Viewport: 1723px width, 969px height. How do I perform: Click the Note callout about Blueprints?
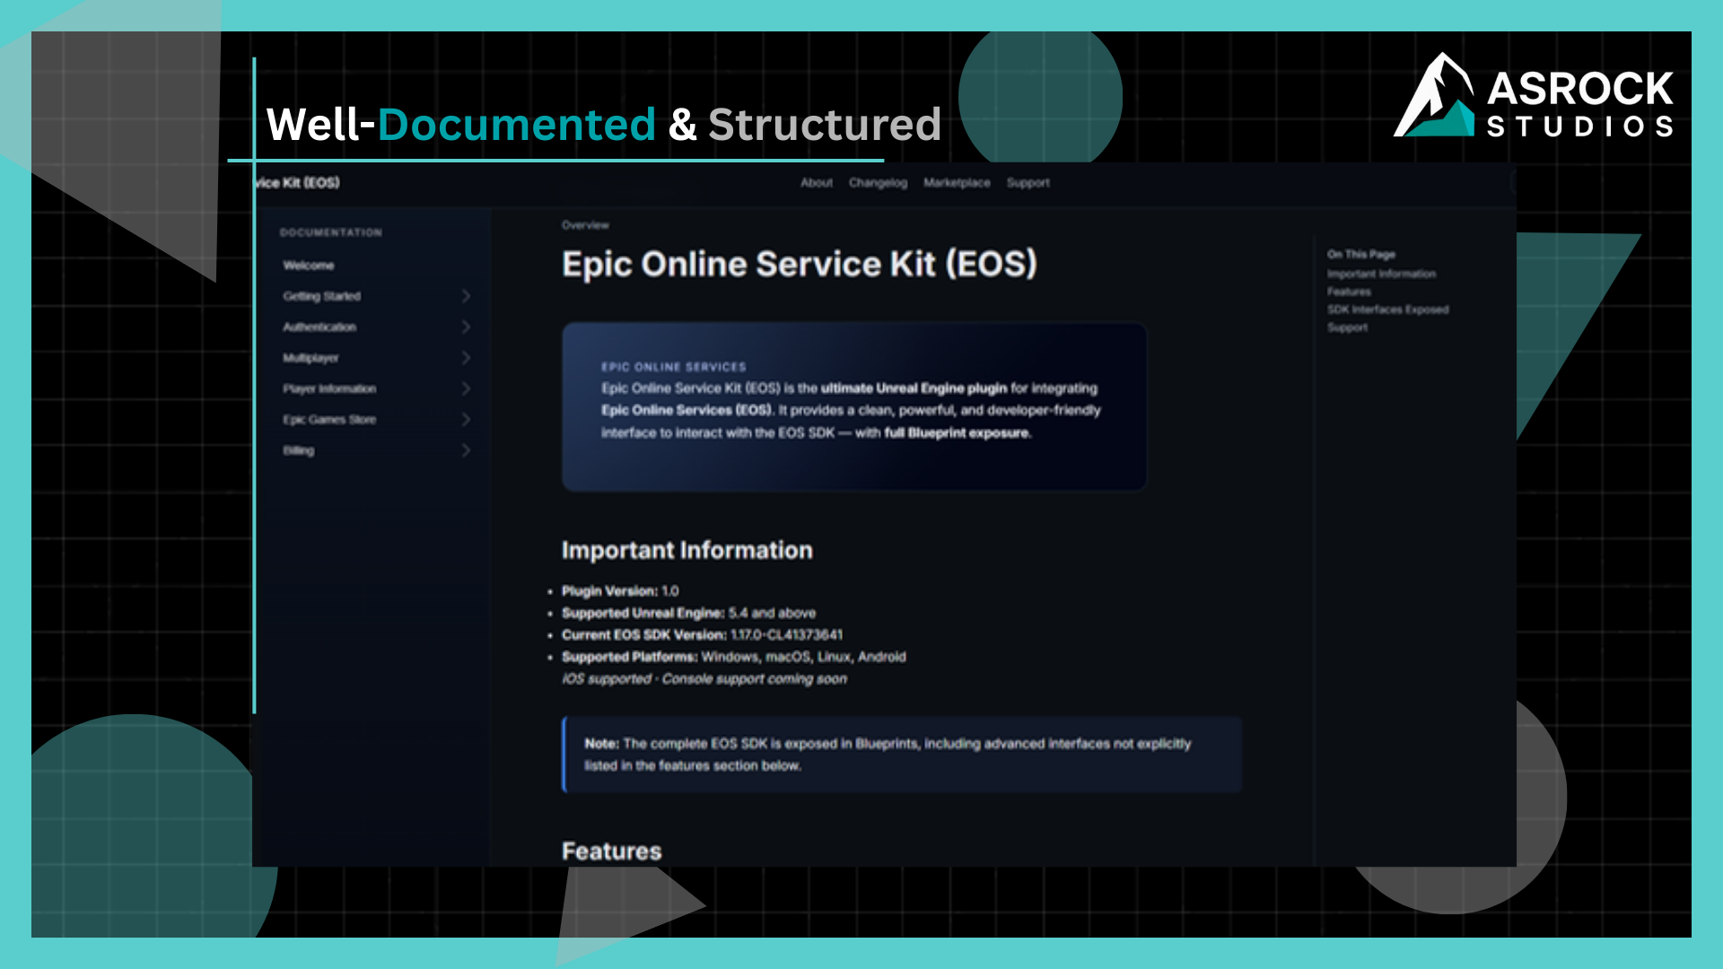click(902, 755)
